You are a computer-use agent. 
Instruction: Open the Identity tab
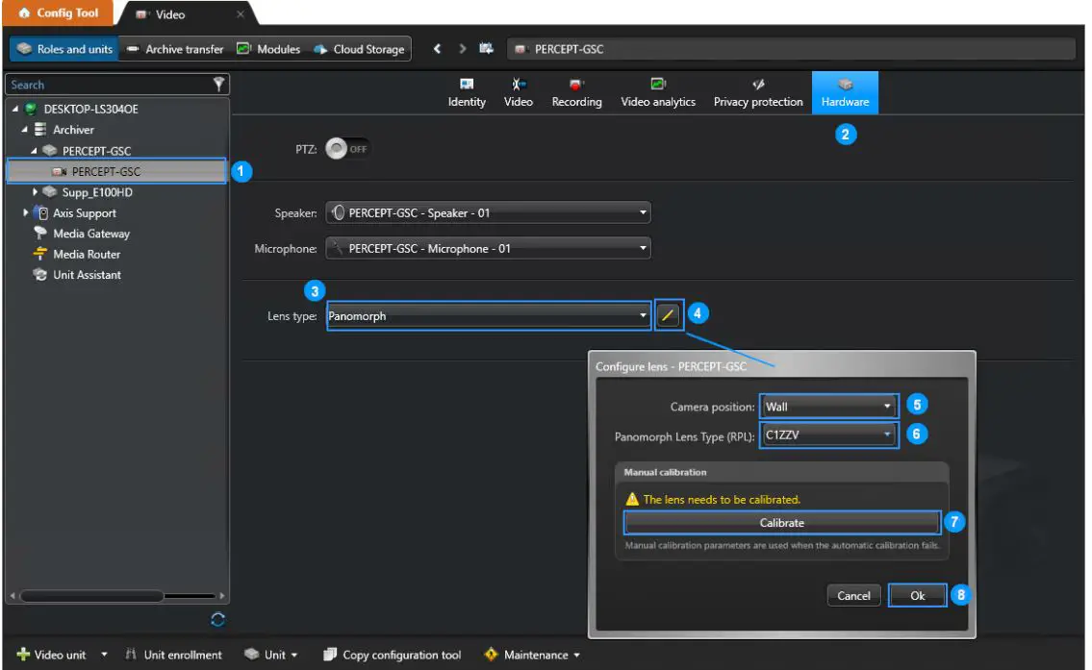tap(467, 92)
